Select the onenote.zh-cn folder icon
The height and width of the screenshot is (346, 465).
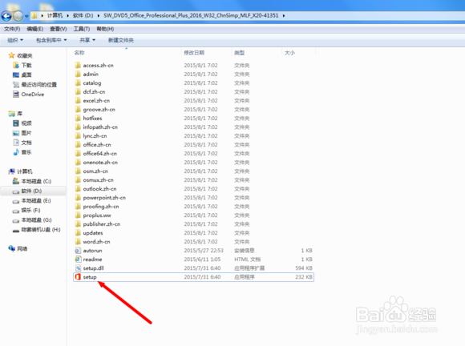tap(78, 163)
